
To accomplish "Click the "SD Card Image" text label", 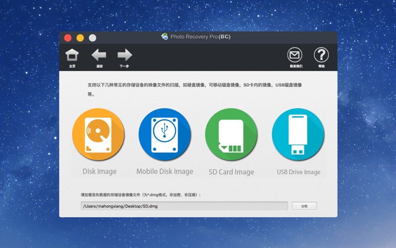I will click(231, 172).
